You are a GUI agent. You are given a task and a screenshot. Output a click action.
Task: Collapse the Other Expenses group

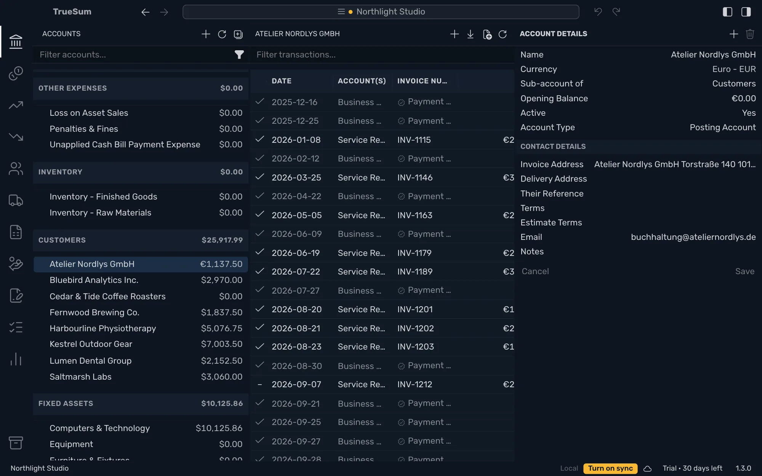141,88
